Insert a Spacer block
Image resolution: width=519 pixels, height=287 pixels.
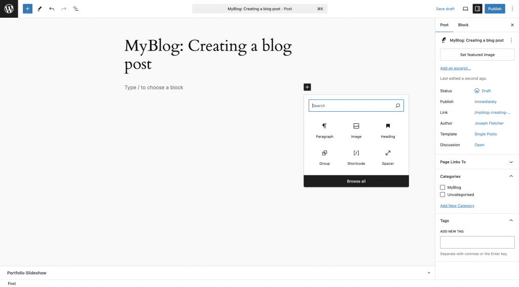388,157
